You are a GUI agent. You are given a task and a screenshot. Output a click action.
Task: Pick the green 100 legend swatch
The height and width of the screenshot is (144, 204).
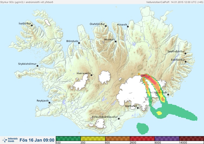tap(68, 139)
